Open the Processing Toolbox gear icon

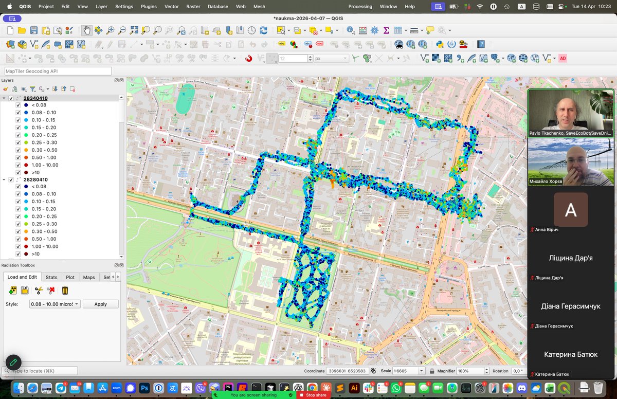click(374, 31)
